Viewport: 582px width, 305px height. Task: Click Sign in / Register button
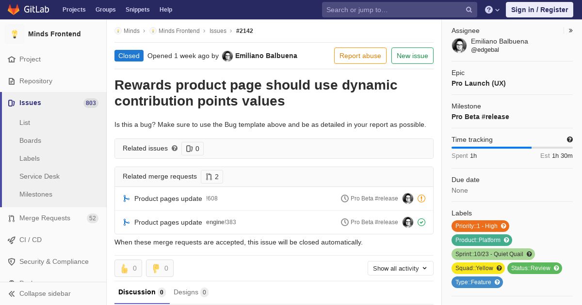click(539, 10)
